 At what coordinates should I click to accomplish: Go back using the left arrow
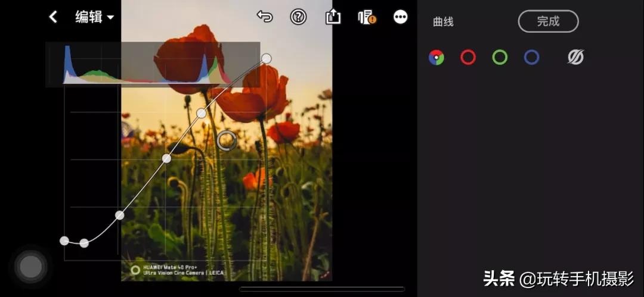53,17
